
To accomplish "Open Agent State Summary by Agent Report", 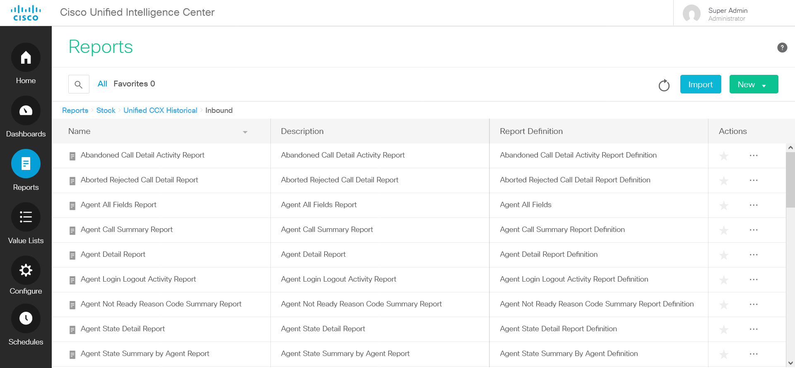I will click(x=145, y=354).
